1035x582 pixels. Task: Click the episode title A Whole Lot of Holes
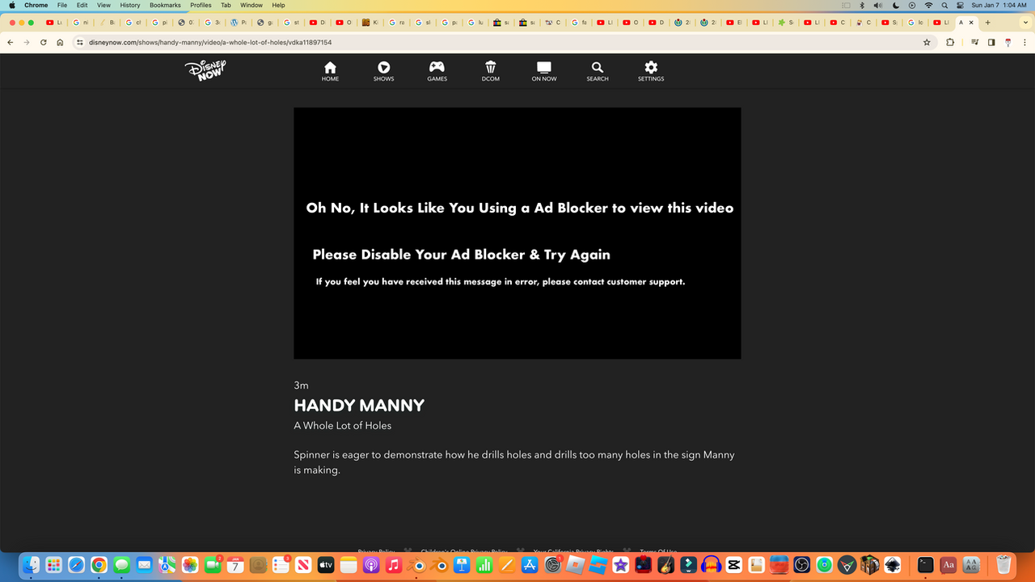343,425
